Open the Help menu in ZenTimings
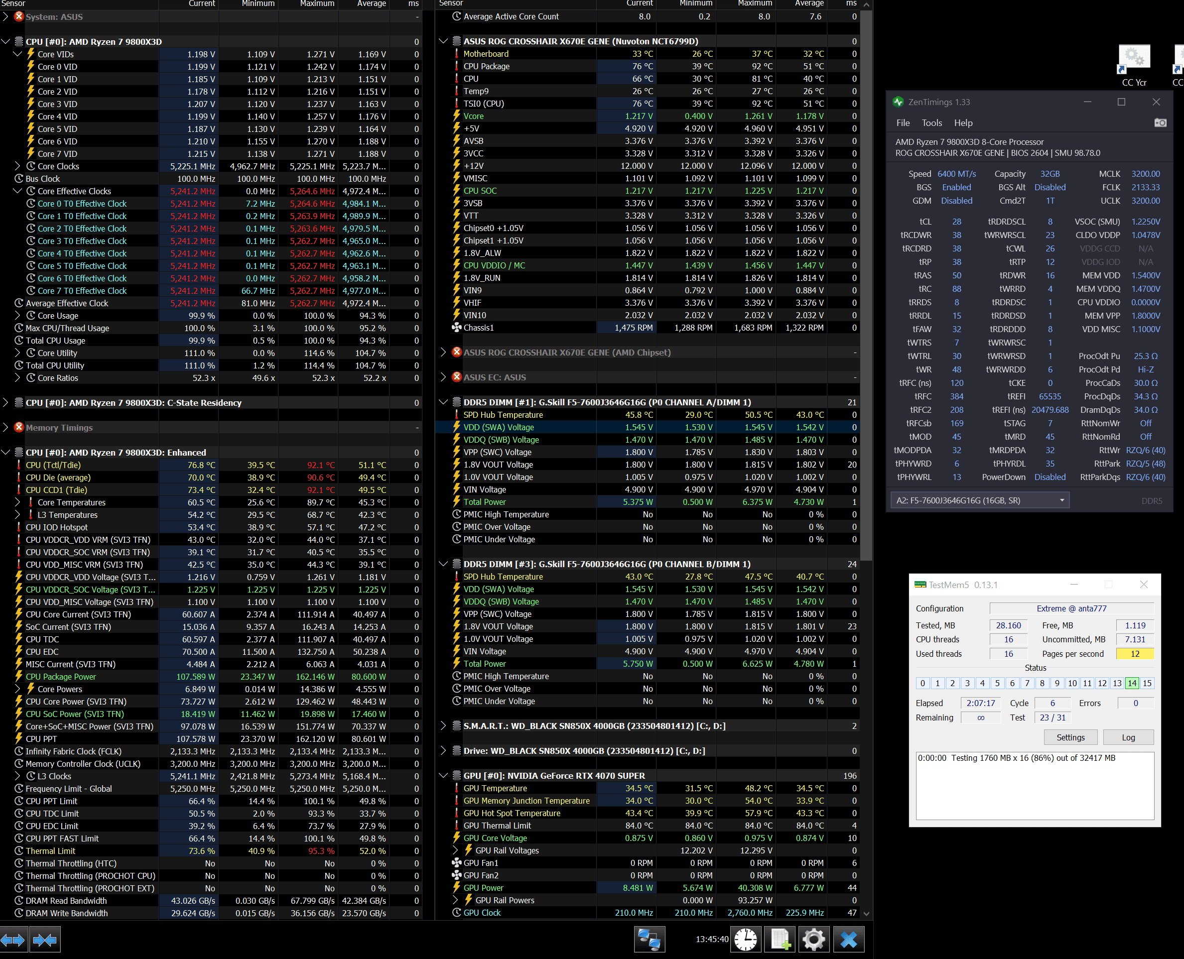This screenshot has height=959, width=1184. click(x=963, y=122)
